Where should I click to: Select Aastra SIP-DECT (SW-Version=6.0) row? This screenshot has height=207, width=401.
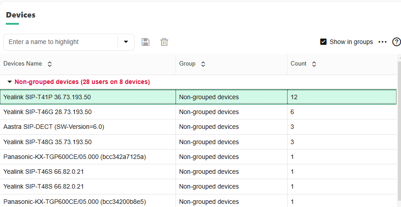tap(198, 127)
